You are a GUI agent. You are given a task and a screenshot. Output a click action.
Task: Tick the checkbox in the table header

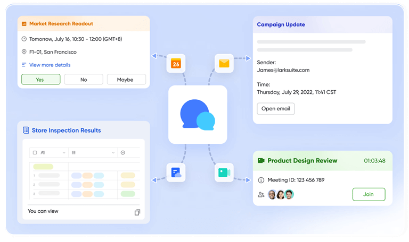point(35,153)
